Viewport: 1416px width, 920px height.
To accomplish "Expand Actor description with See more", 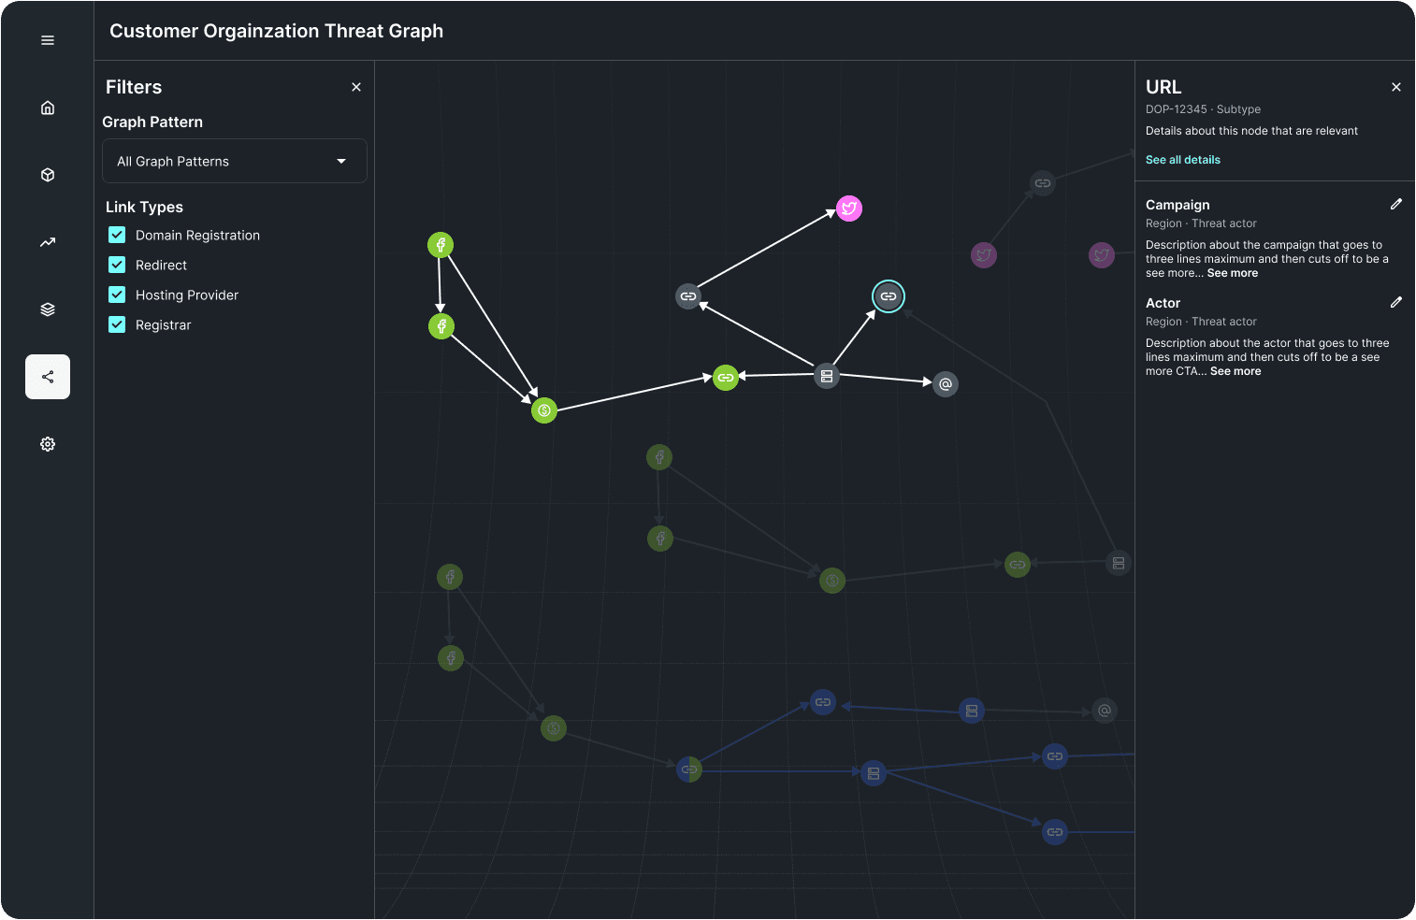I will tap(1235, 371).
